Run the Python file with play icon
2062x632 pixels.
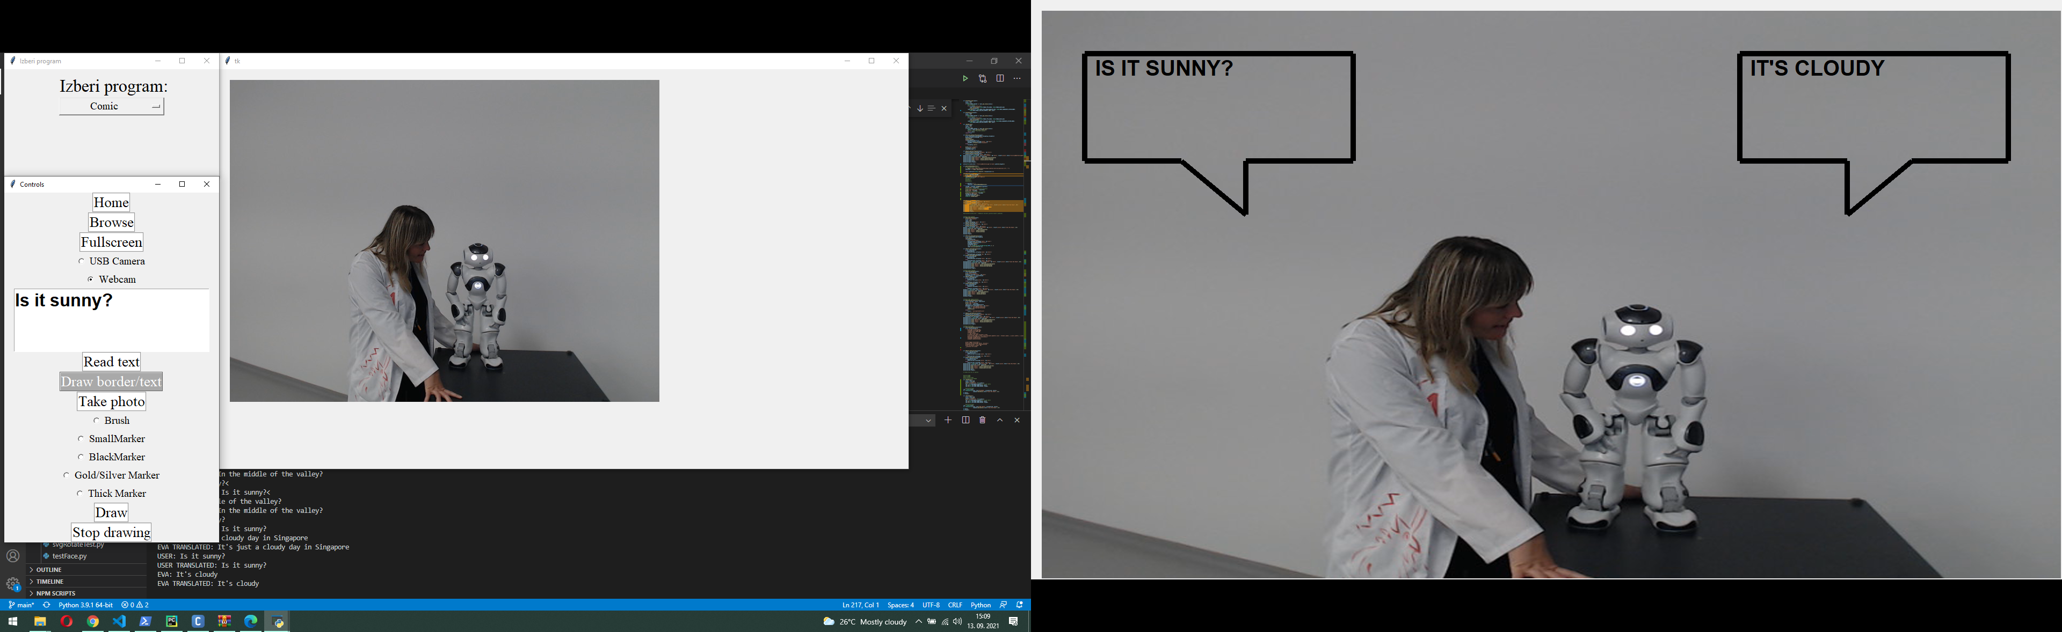pos(964,78)
